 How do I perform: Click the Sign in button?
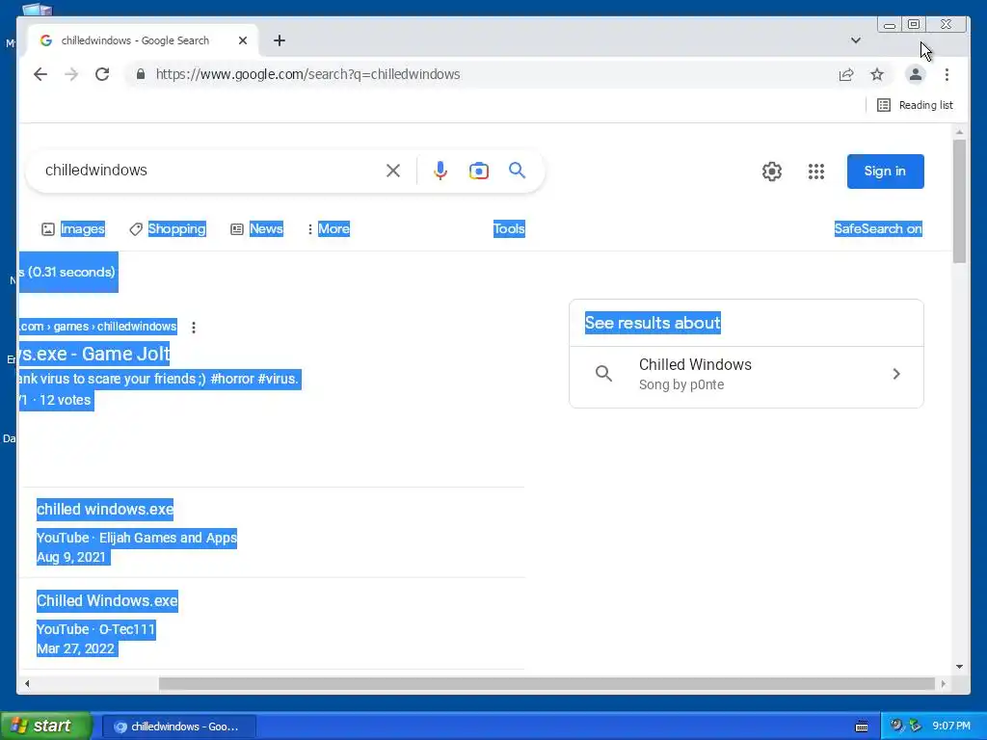(x=885, y=172)
